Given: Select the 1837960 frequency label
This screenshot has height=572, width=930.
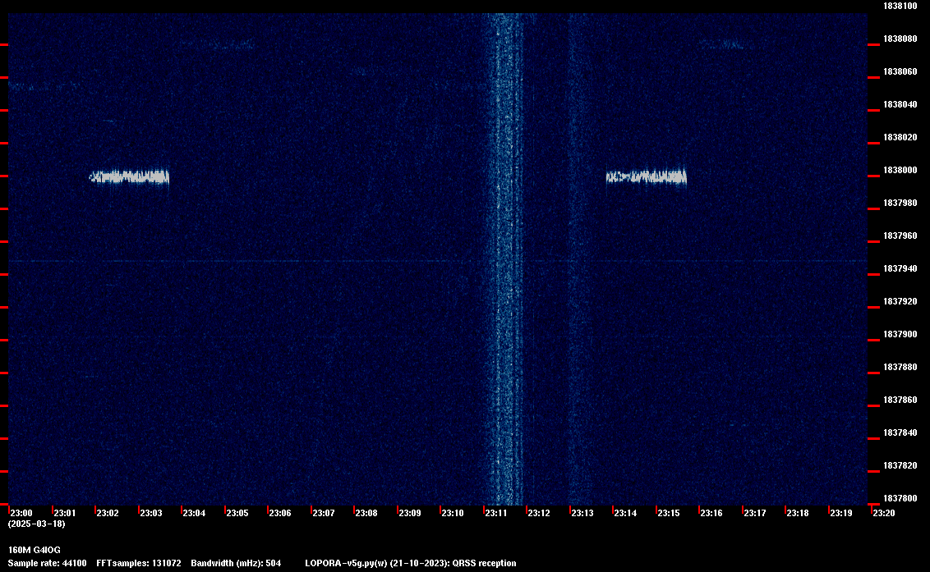Looking at the screenshot, I should point(900,236).
